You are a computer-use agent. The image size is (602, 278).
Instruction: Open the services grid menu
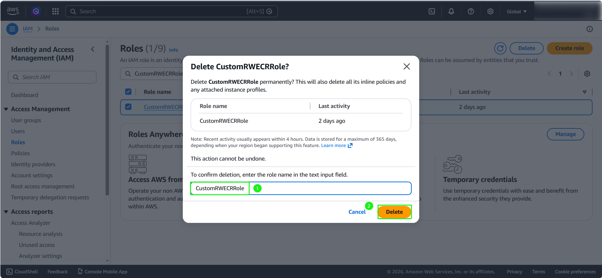[55, 11]
